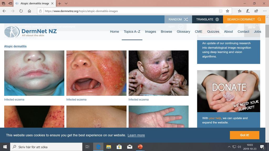The width and height of the screenshot is (269, 151).
Task: Open a new tab with plus
Action: coord(60,3)
